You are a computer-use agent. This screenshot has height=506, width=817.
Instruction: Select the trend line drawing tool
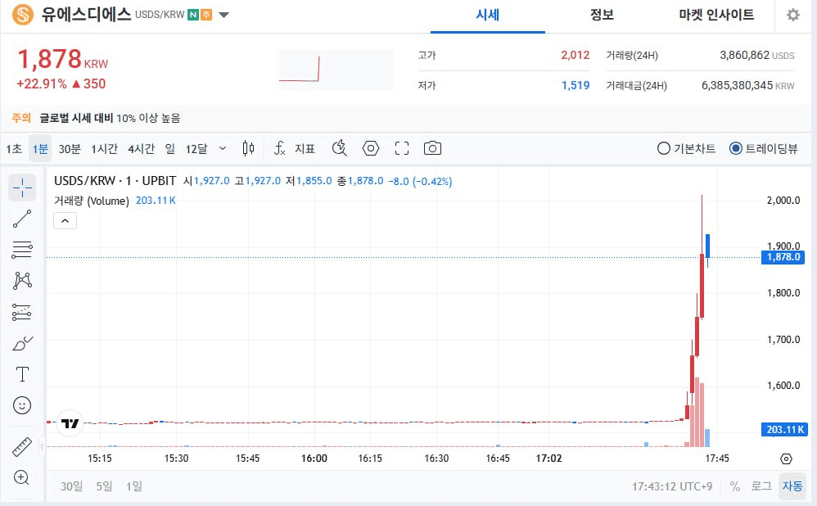coord(22,219)
